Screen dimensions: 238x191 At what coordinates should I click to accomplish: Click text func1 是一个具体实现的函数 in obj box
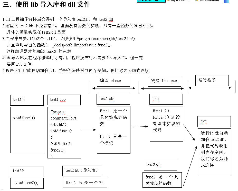(113, 117)
